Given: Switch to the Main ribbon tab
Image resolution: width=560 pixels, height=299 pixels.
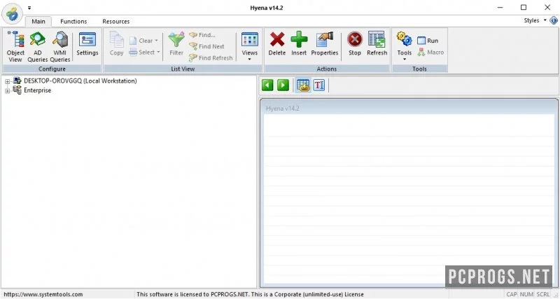Looking at the screenshot, I should 38,22.
